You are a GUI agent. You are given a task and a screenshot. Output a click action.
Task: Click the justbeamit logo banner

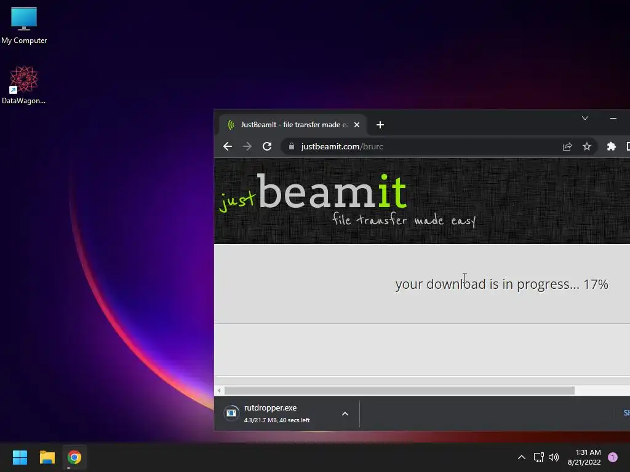(x=347, y=200)
